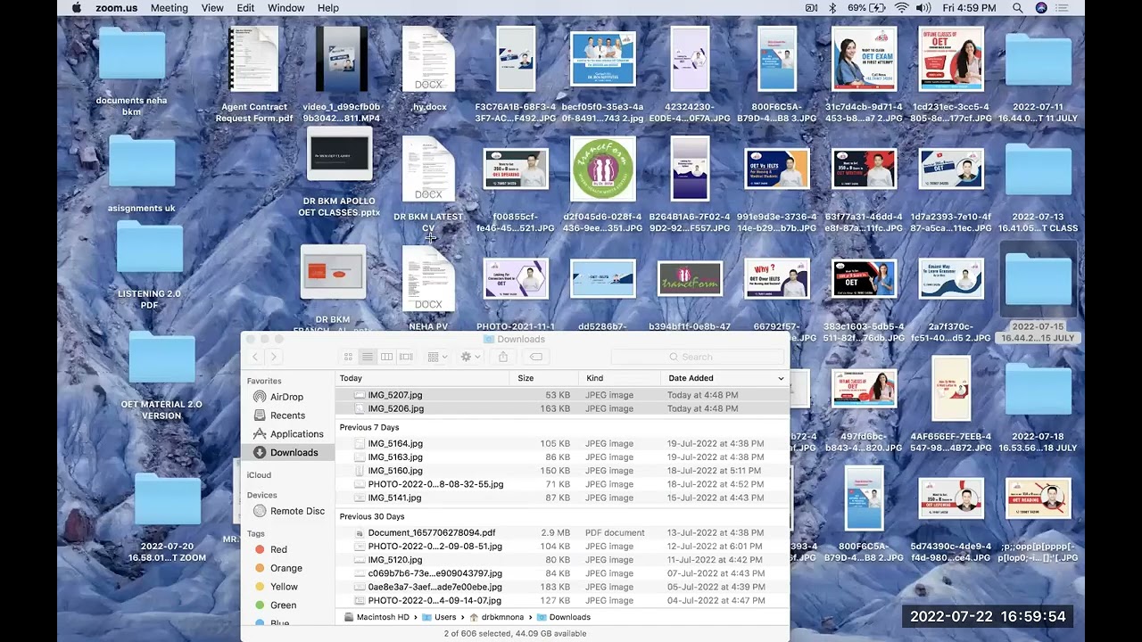This screenshot has width=1142, height=642.
Task: Open the volume control in the menu bar
Action: point(923,8)
